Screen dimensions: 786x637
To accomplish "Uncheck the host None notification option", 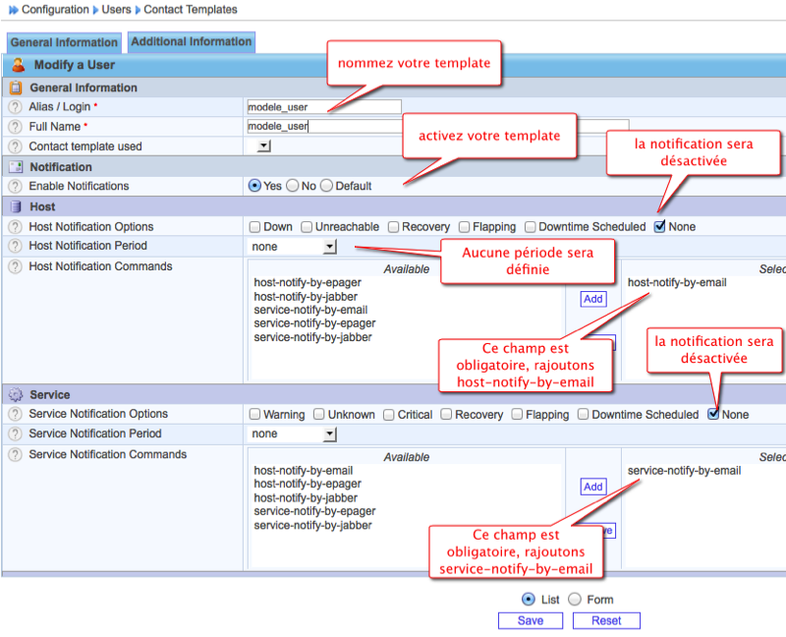I will click(660, 227).
